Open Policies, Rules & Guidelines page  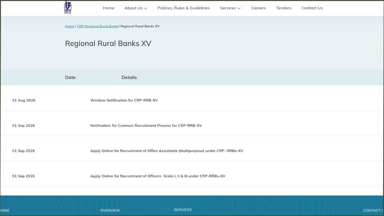(184, 8)
